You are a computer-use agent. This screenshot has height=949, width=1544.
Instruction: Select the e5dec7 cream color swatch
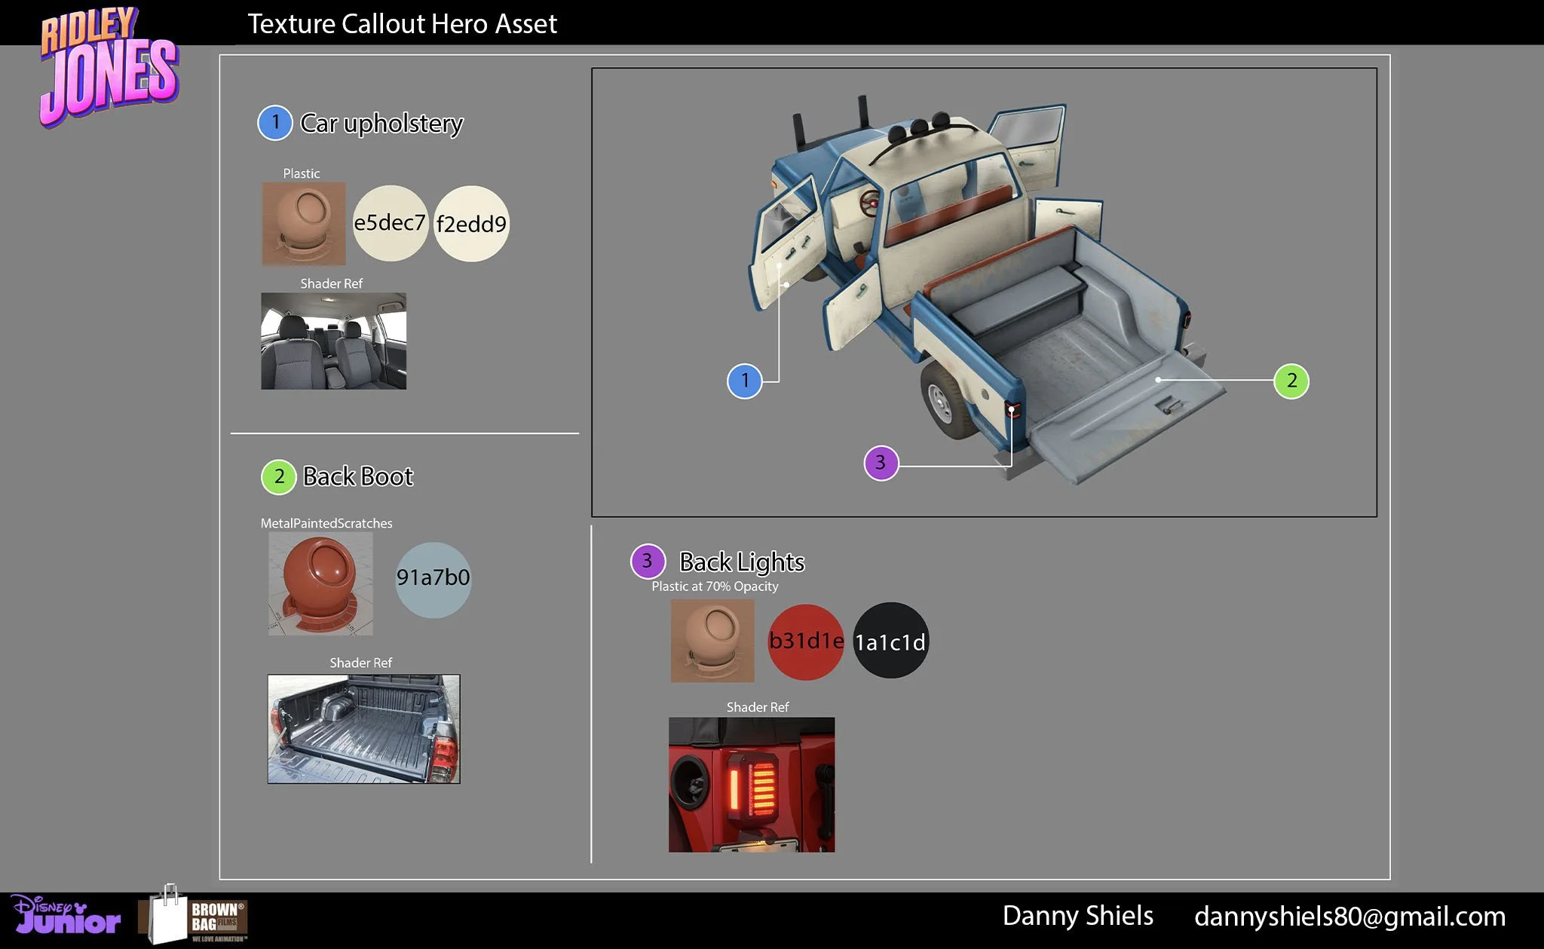390,224
